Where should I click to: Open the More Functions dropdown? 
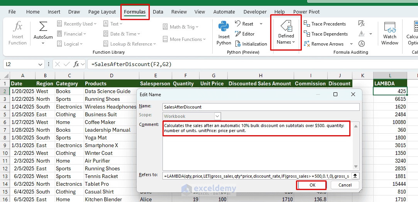click(184, 39)
